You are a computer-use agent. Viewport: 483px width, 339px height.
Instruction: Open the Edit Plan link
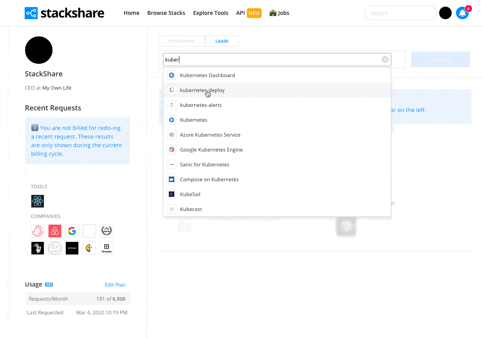coord(115,285)
